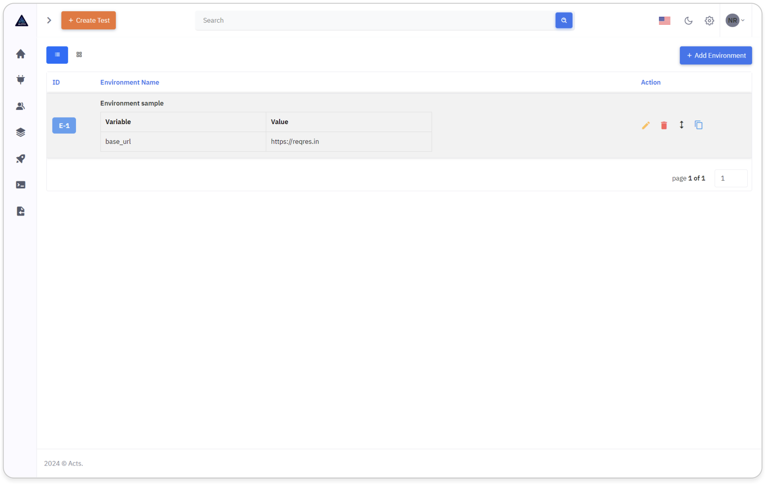This screenshot has width=766, height=487.
Task: Click the E-1 ID badge
Action: click(x=64, y=126)
